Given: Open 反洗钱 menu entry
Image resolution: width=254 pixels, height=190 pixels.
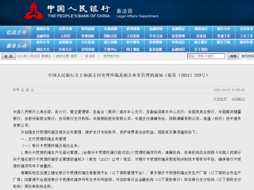Looking at the screenshot, I should [201, 36].
